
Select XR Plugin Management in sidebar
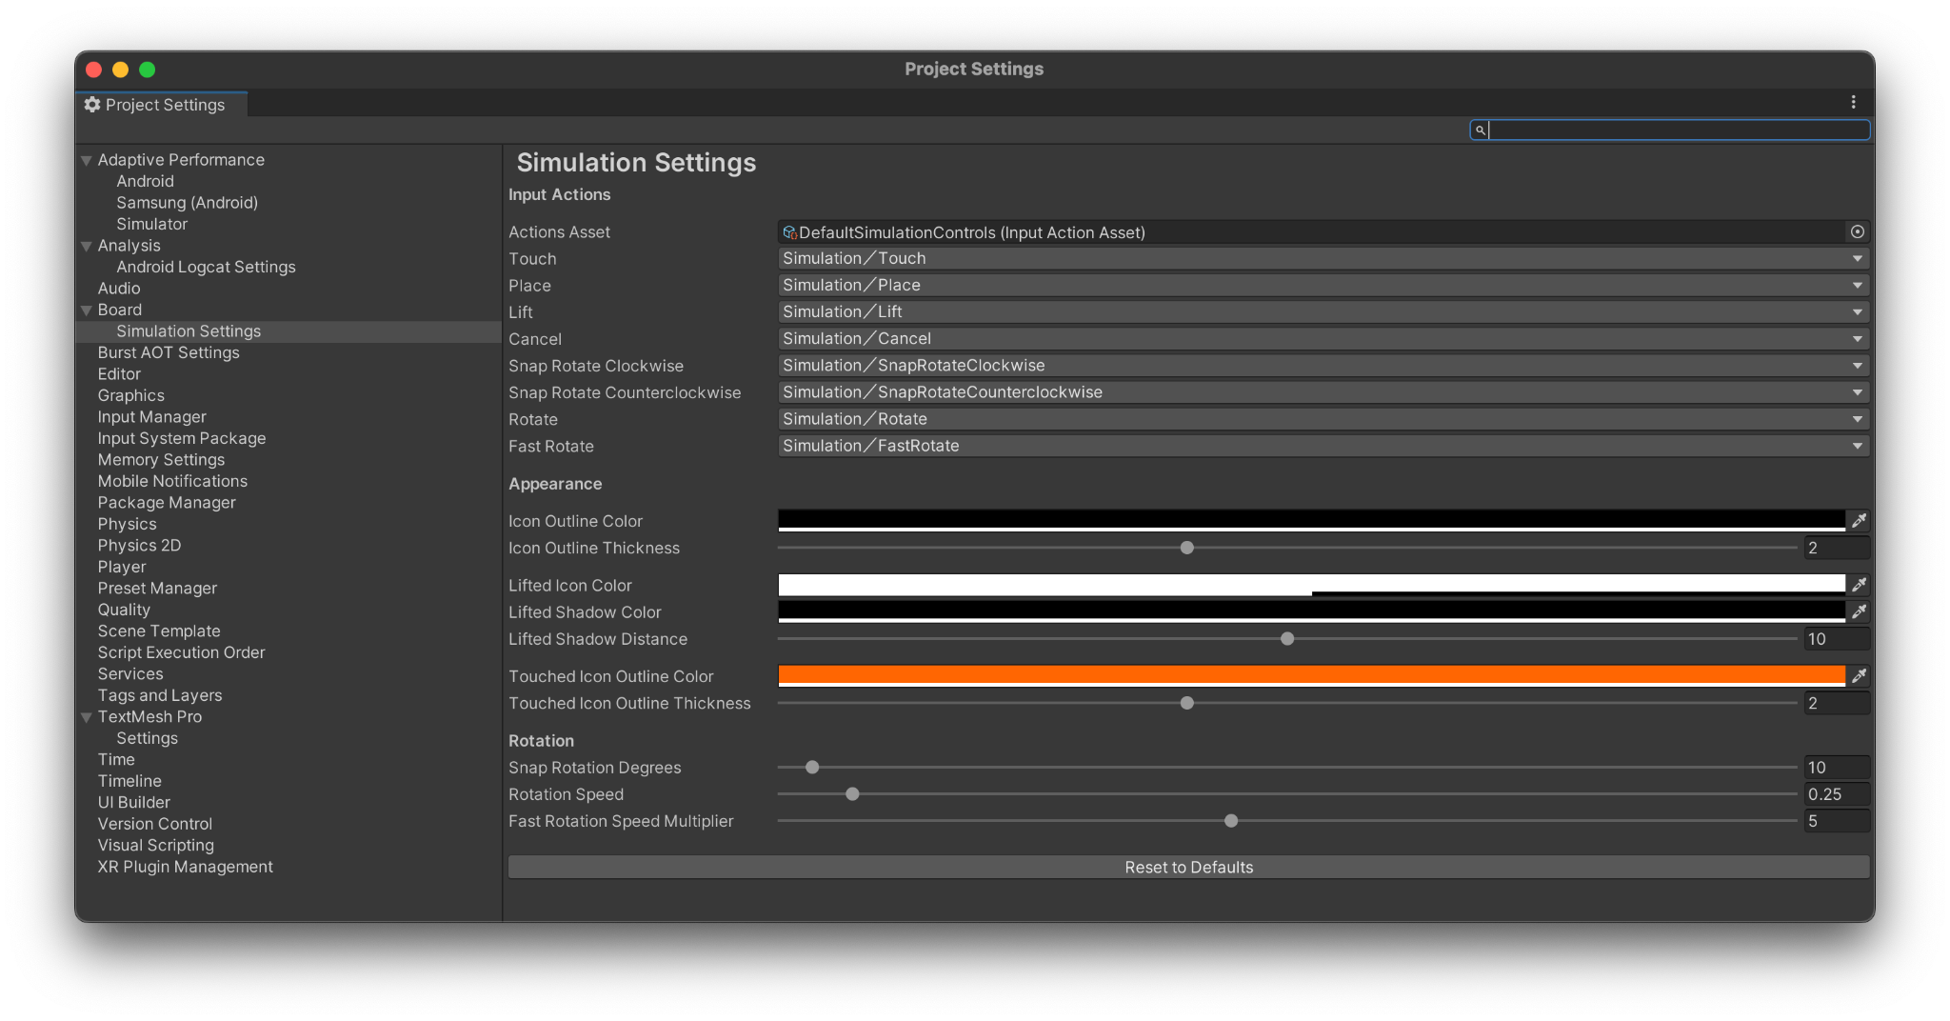185,866
